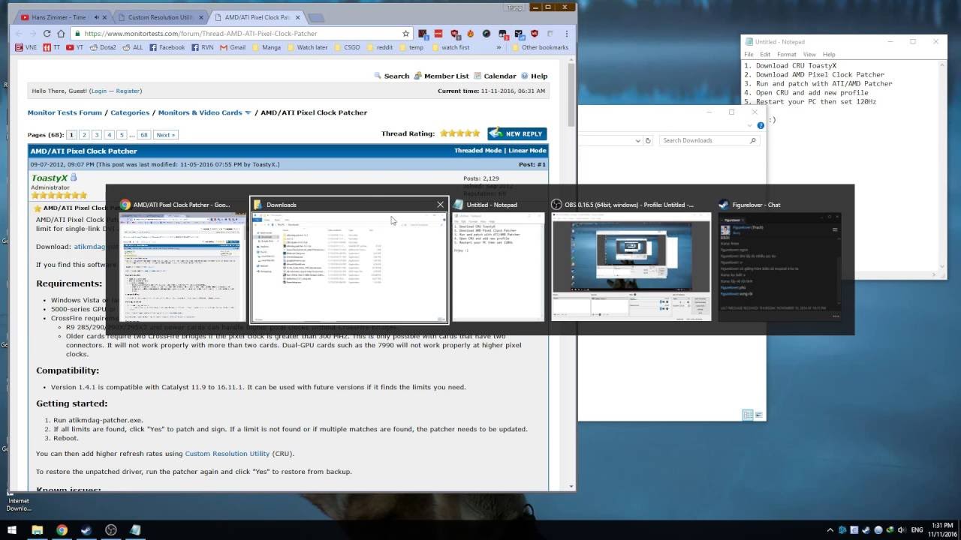Open File Explorer from taskbar
The image size is (961, 540).
point(37,529)
